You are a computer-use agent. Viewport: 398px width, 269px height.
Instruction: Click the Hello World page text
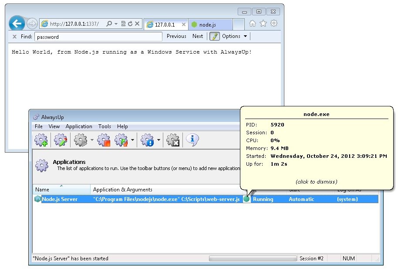[x=132, y=52]
